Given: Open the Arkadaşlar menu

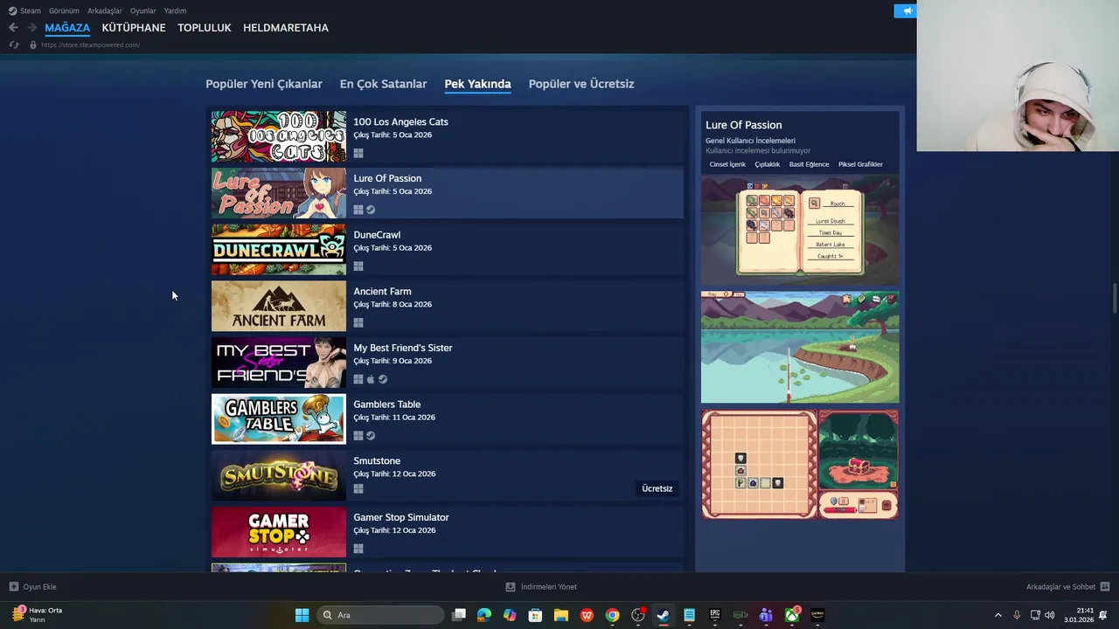Looking at the screenshot, I should pos(105,10).
